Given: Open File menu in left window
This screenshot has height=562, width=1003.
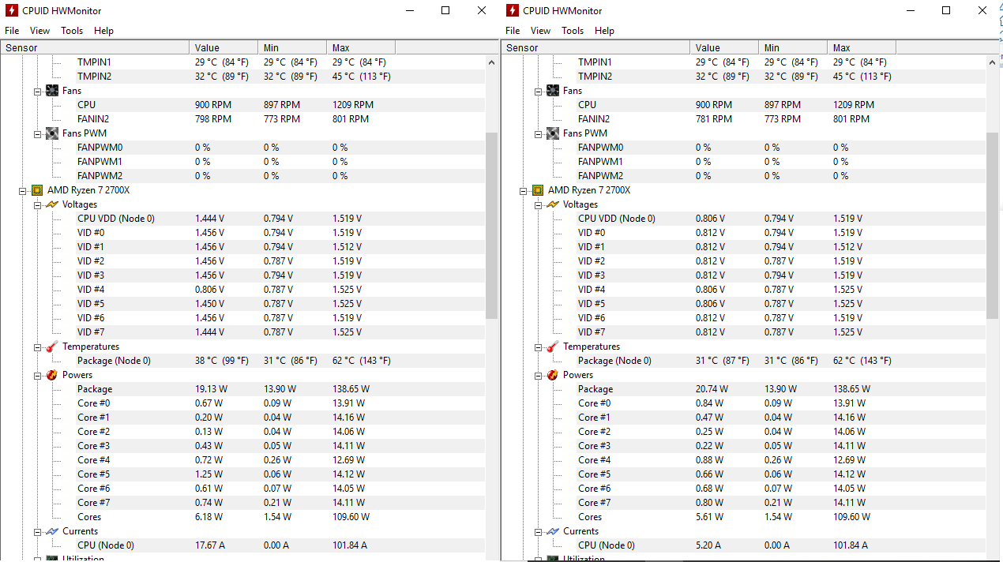Looking at the screenshot, I should point(12,31).
